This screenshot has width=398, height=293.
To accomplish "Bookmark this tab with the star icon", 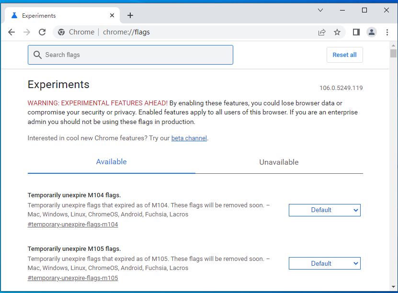I will (337, 32).
